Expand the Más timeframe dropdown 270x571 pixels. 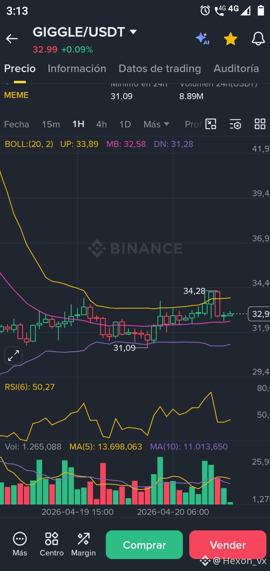(x=156, y=124)
